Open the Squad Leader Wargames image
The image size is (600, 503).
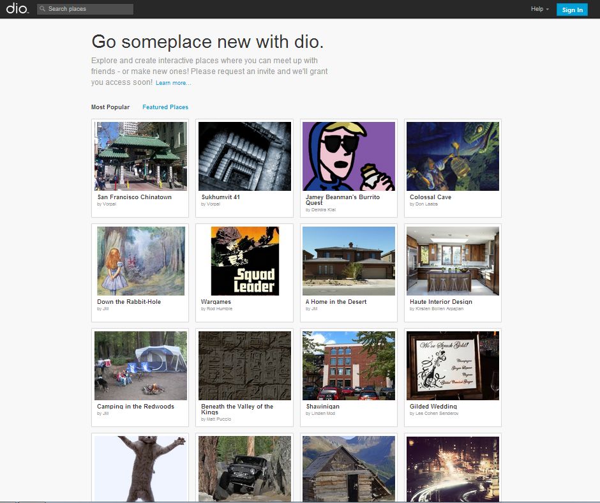(244, 260)
